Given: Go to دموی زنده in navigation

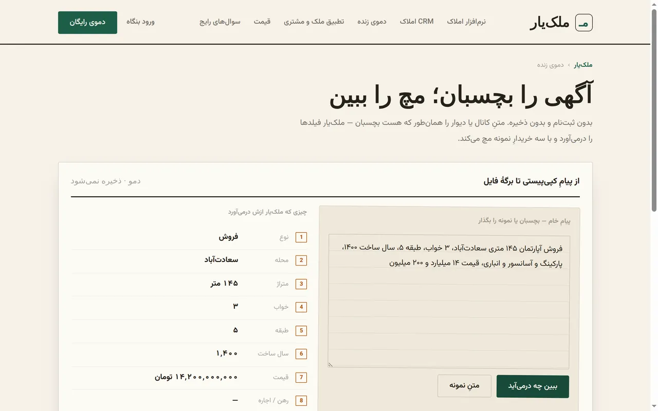Looking at the screenshot, I should coord(372,22).
